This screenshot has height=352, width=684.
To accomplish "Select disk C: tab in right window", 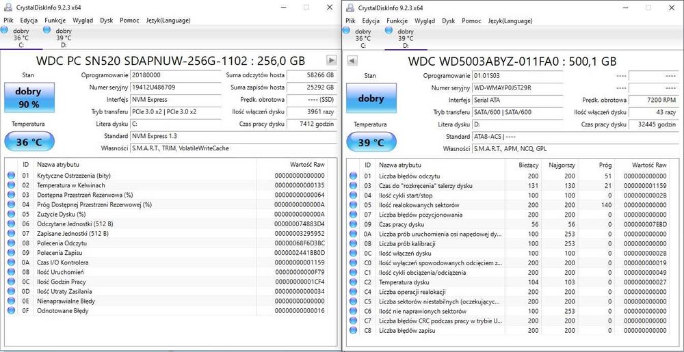I will 363,38.
